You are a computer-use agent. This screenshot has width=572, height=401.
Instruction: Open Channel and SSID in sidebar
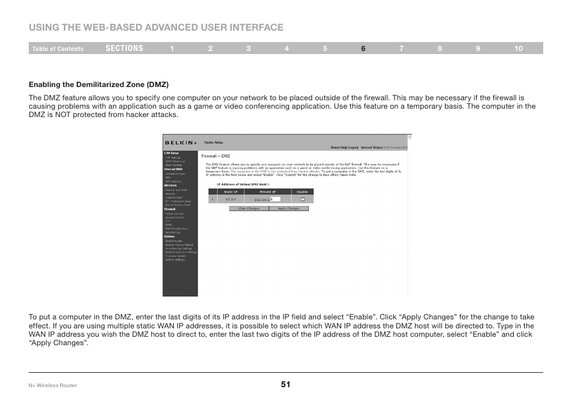point(176,190)
